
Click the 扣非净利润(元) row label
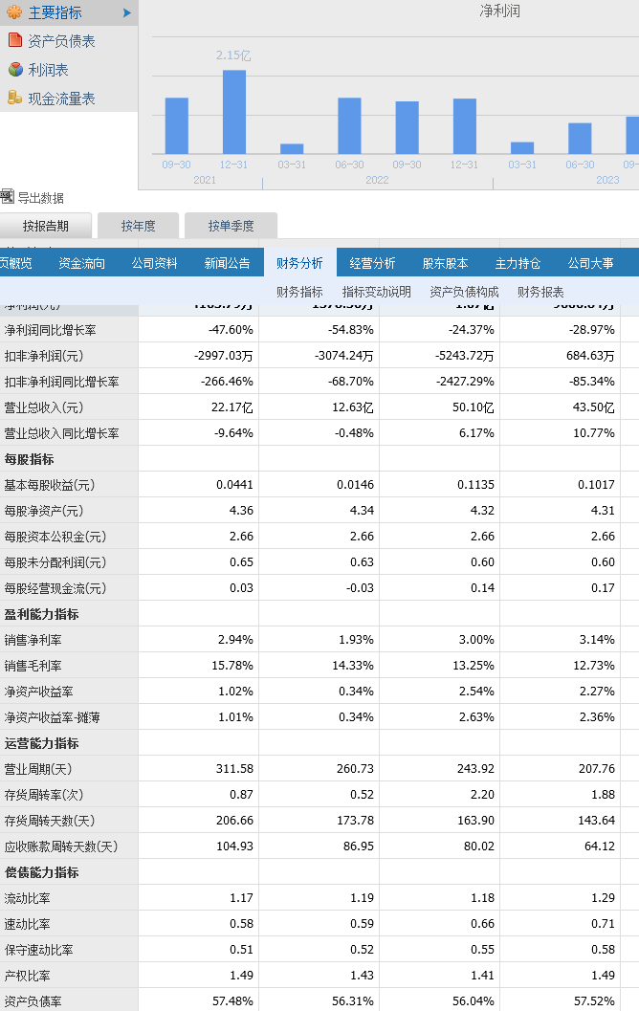tap(44, 356)
